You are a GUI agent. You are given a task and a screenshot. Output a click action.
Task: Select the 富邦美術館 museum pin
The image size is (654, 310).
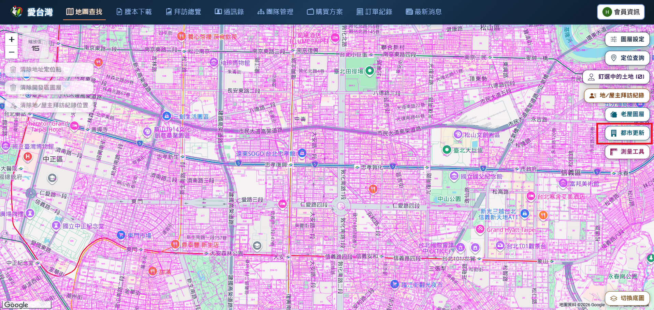563,183
